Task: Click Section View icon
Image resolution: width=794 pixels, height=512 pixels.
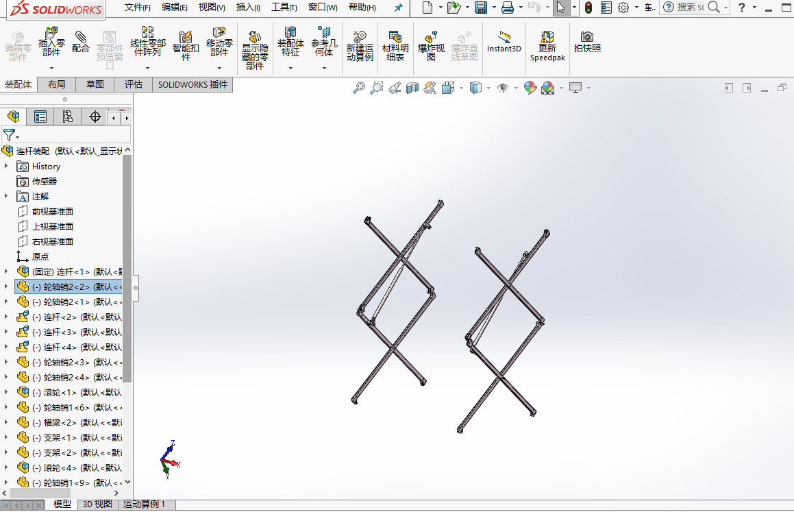Action: coord(412,88)
